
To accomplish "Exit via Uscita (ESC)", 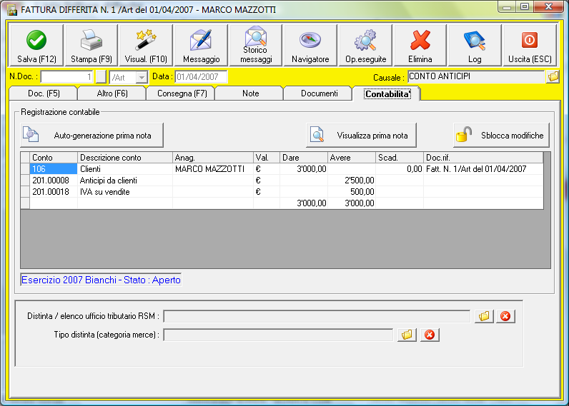I will (530, 45).
